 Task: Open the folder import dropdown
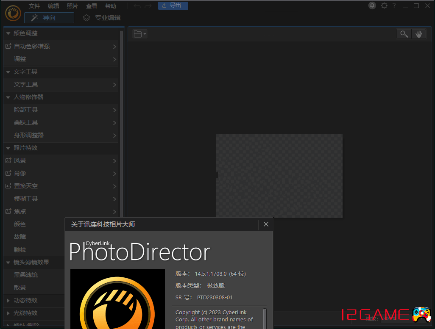(x=139, y=34)
